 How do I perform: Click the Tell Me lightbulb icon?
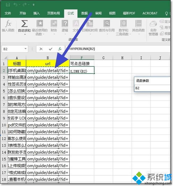[166, 13]
